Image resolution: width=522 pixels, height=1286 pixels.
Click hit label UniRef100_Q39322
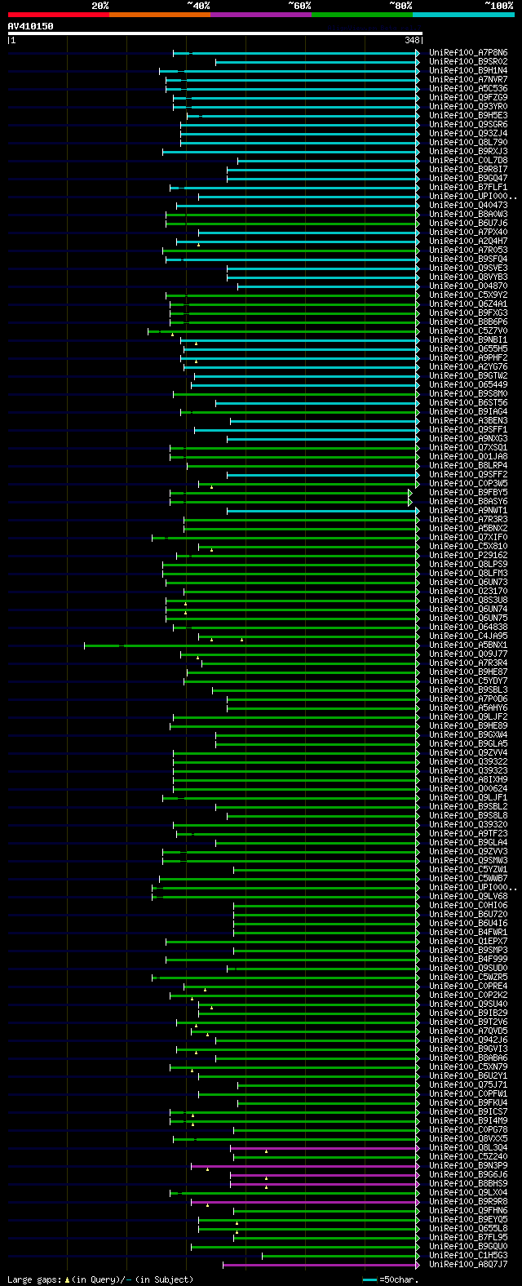468,762
